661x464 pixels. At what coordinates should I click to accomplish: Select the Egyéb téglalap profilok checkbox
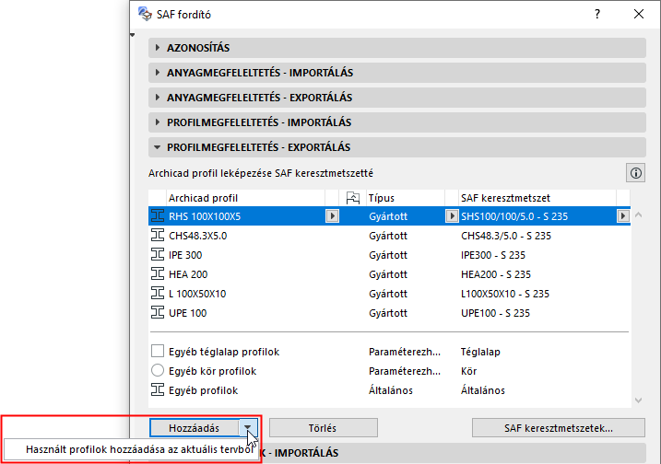(x=156, y=353)
